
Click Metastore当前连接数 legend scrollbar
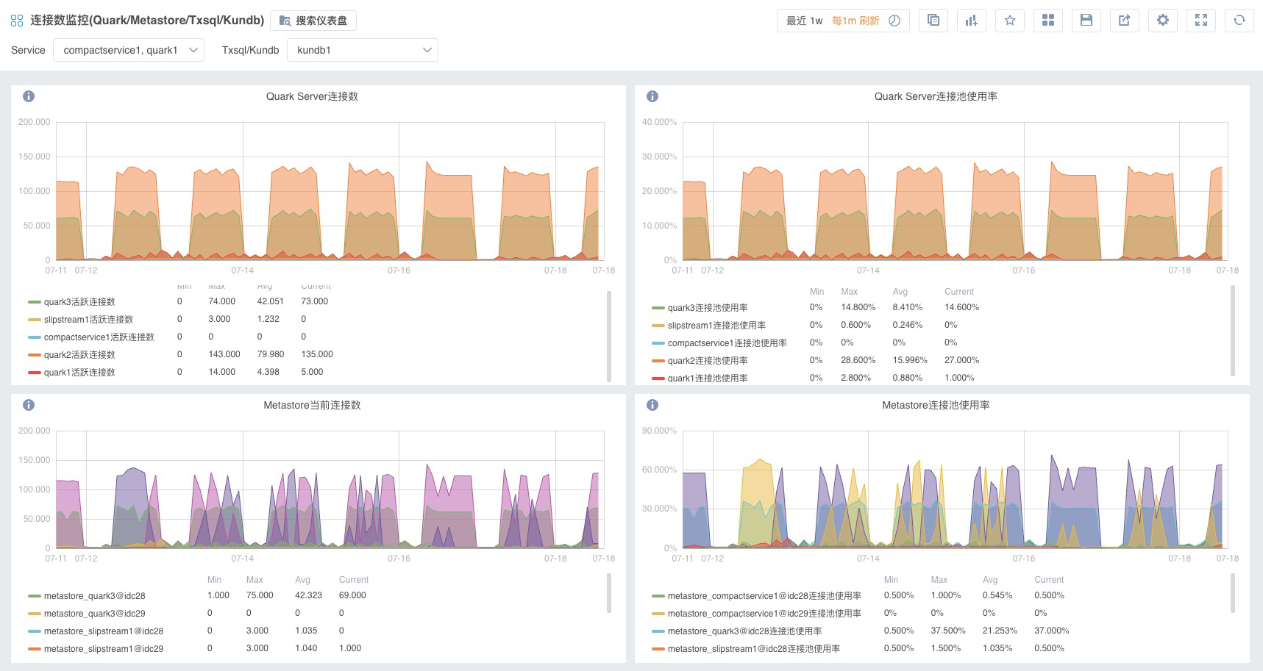click(x=609, y=593)
